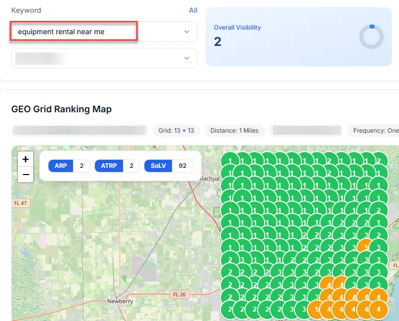
Task: Click the 'GEO Grid Ranking Map' heading
Action: [x=62, y=109]
